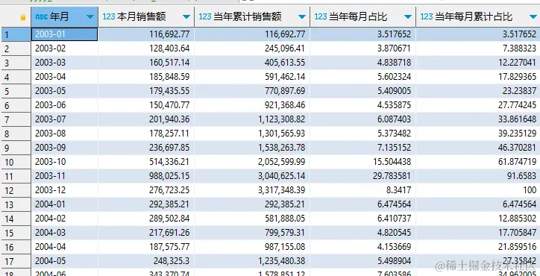Click the ABC type icon of 年月 column
Screen dimensions: 540x276
[41, 16]
